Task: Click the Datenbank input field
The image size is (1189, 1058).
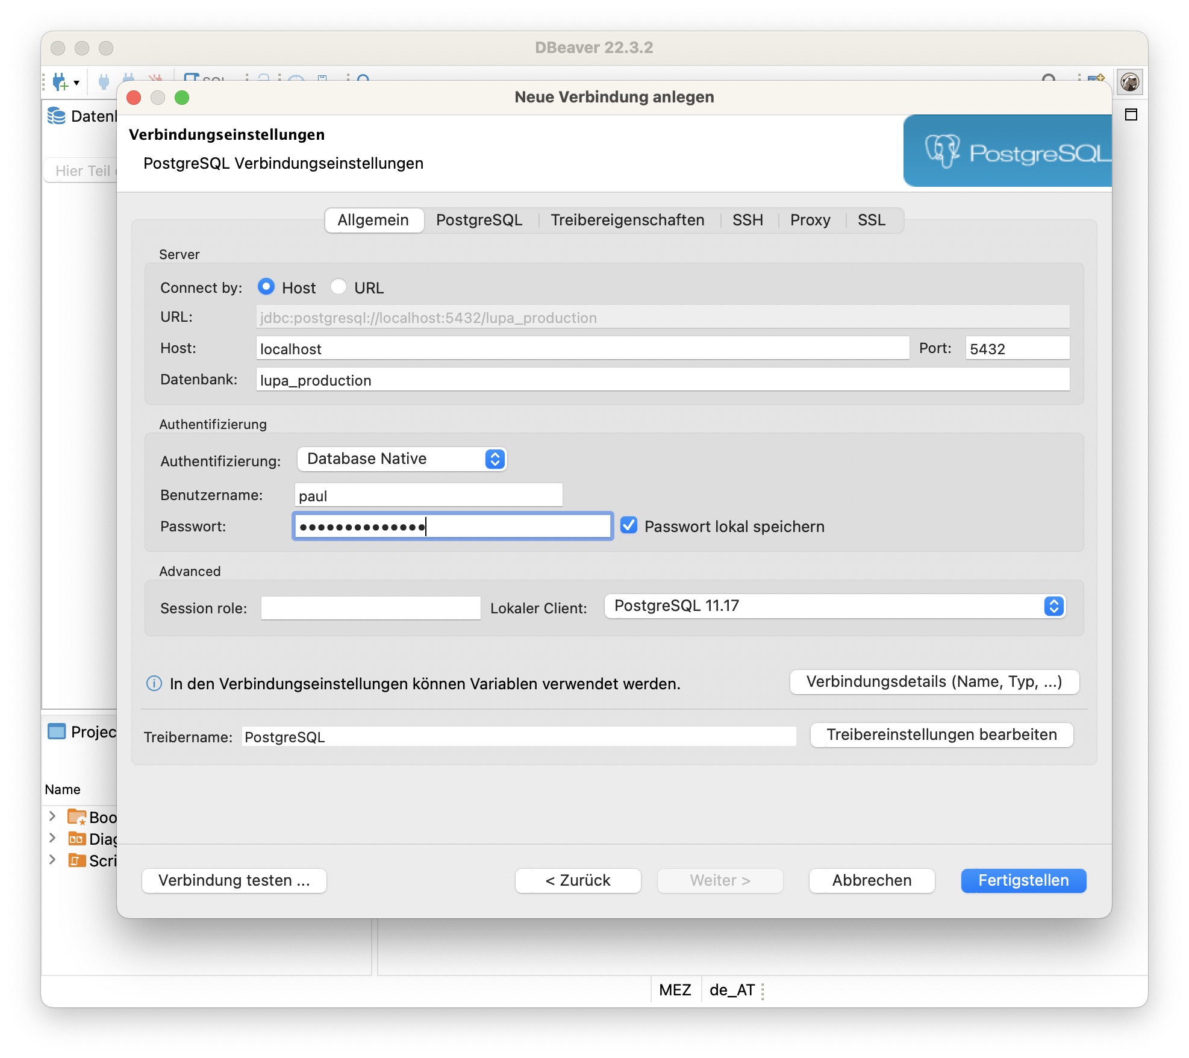Action: [663, 380]
